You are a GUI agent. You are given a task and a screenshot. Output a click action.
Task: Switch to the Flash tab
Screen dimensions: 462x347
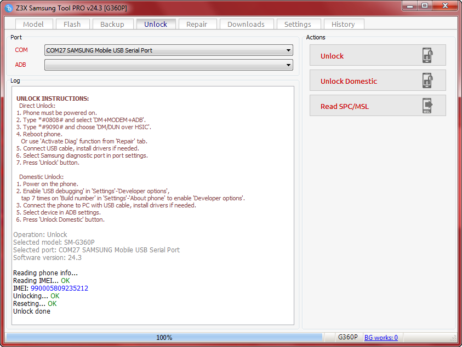72,24
